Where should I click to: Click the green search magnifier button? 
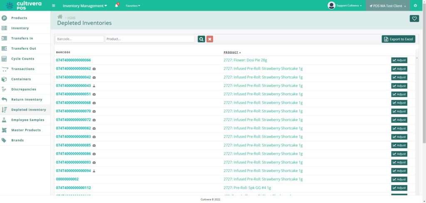[x=201, y=39]
